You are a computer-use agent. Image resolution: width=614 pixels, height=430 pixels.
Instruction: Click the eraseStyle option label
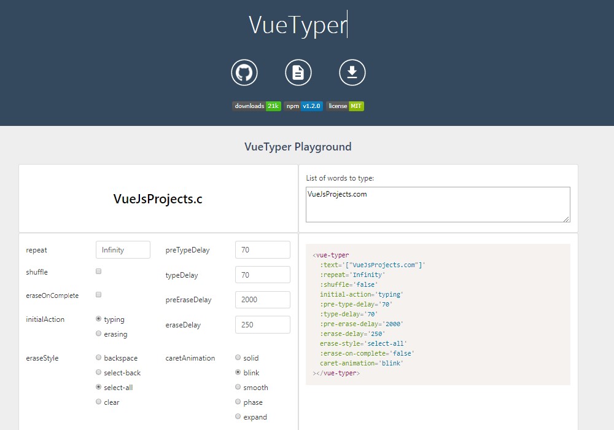pos(42,358)
